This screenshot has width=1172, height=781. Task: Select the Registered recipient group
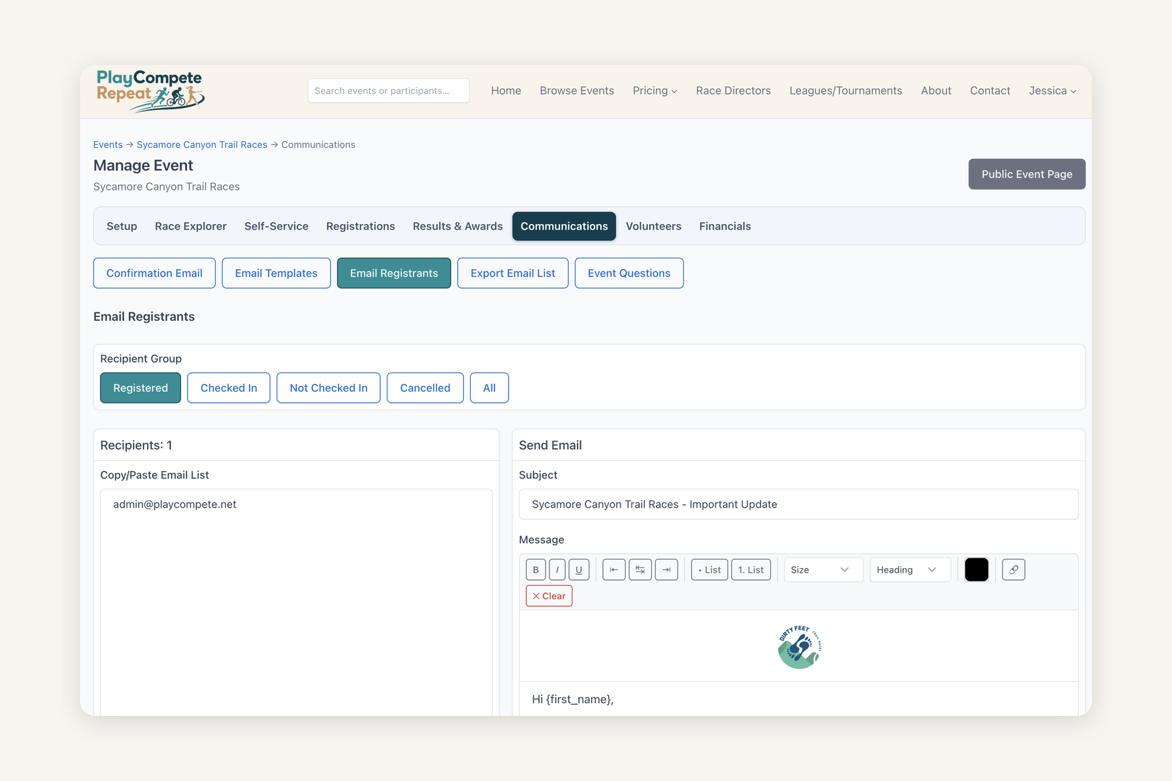click(141, 388)
